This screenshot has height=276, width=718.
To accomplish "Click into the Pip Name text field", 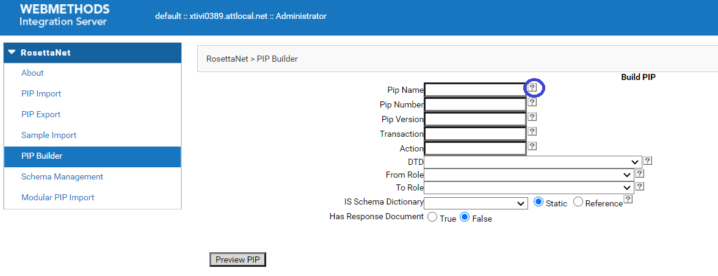I will point(474,90).
